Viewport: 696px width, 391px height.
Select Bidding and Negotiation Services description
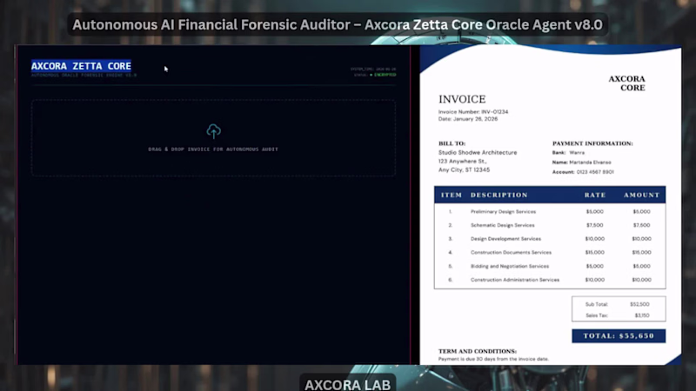pos(510,267)
